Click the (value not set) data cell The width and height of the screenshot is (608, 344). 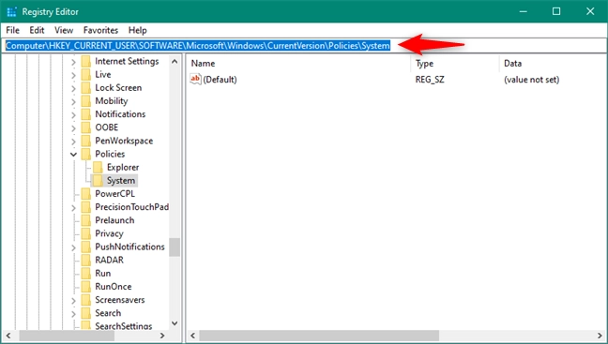[531, 80]
